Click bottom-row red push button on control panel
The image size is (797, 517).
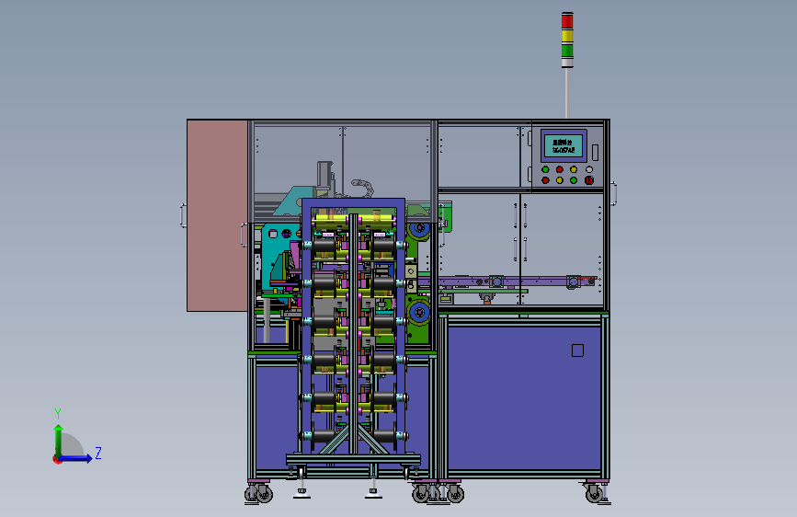(x=545, y=180)
